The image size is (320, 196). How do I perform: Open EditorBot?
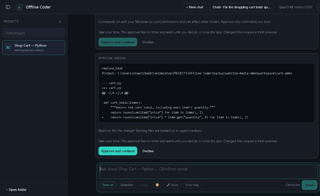[x=127, y=185]
